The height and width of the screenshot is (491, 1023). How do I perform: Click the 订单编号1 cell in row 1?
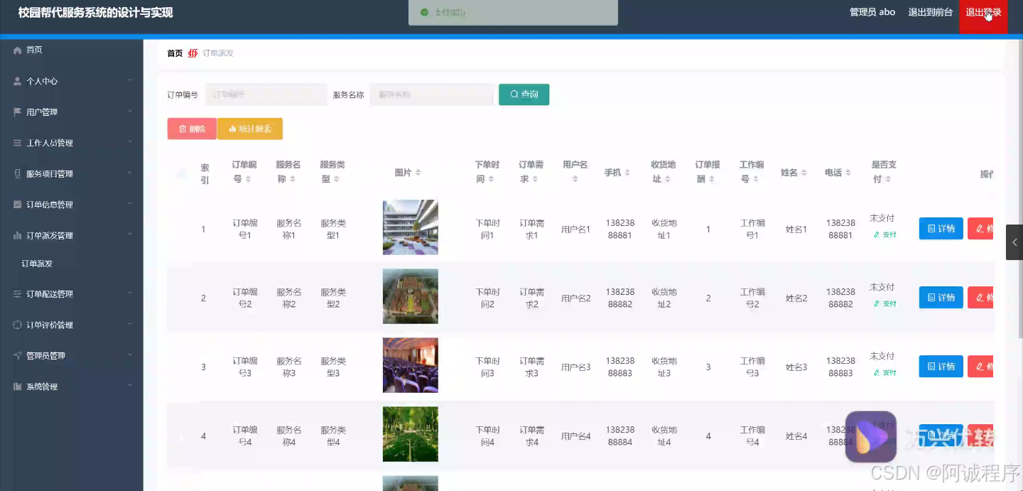[x=244, y=229]
